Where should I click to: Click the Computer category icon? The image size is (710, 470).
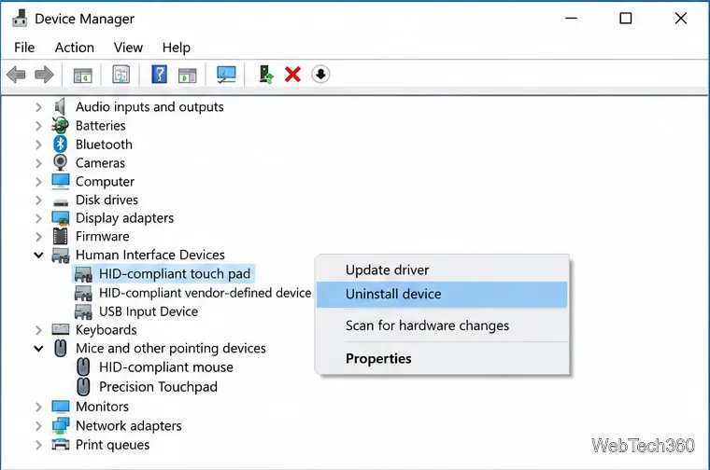pos(60,181)
